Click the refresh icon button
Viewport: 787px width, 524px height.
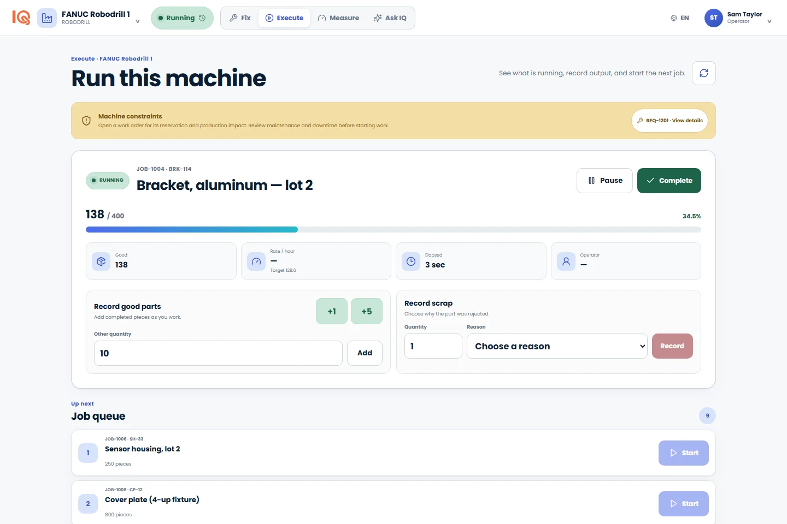pyautogui.click(x=704, y=73)
